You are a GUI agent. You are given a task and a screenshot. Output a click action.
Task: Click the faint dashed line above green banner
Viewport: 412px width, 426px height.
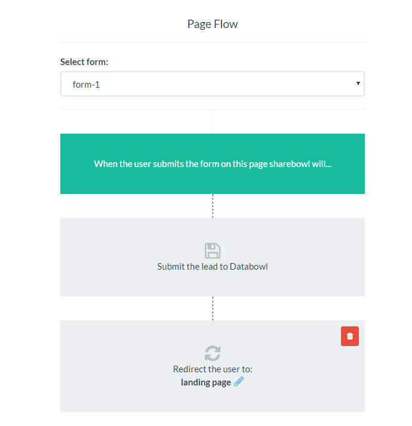[213, 122]
